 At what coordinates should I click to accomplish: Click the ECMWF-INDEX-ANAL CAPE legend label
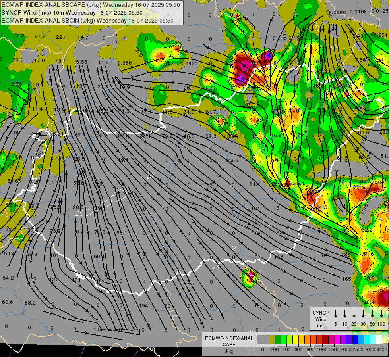229,341
